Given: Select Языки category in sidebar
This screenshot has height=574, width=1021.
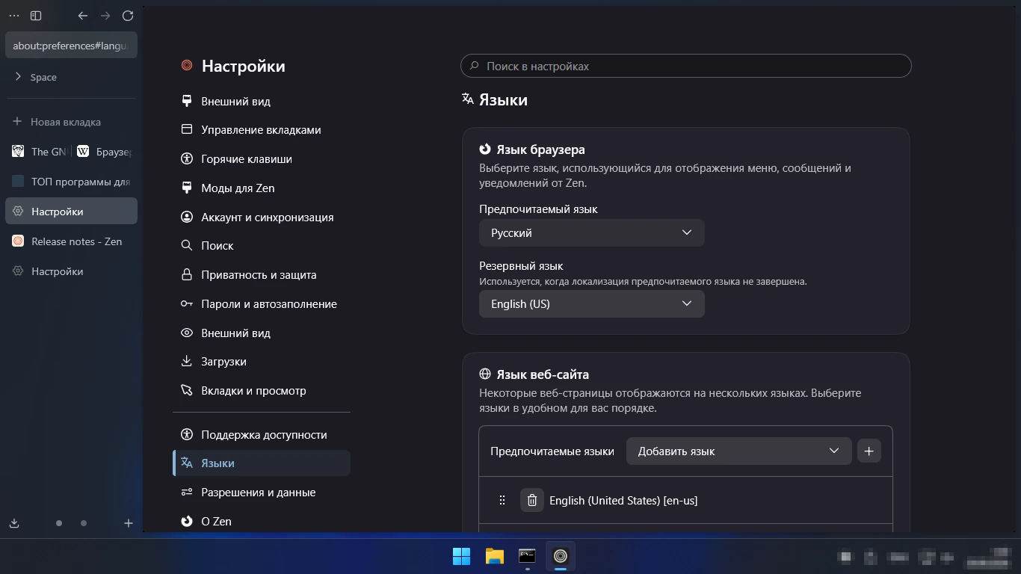Looking at the screenshot, I should [x=262, y=463].
